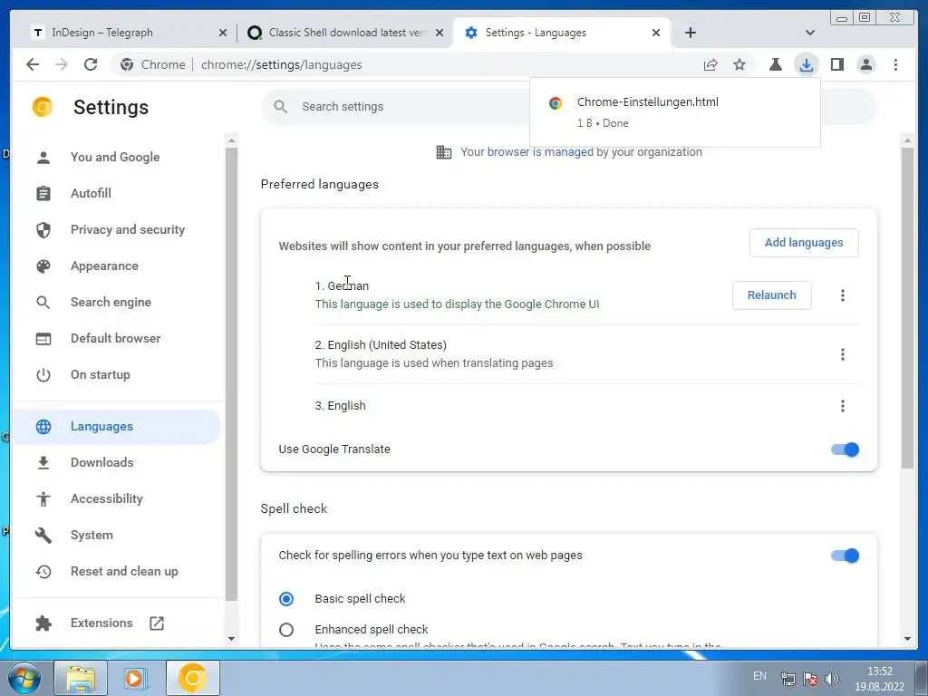This screenshot has height=696, width=928.
Task: Click the address bar URL
Action: (x=281, y=64)
